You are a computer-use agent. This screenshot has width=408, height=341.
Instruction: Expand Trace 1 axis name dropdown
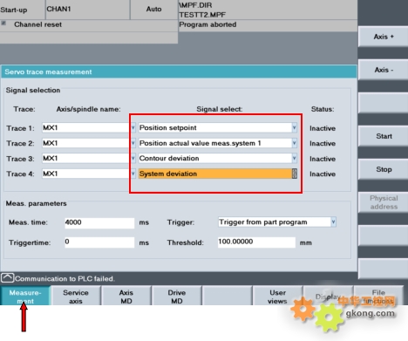click(x=133, y=127)
